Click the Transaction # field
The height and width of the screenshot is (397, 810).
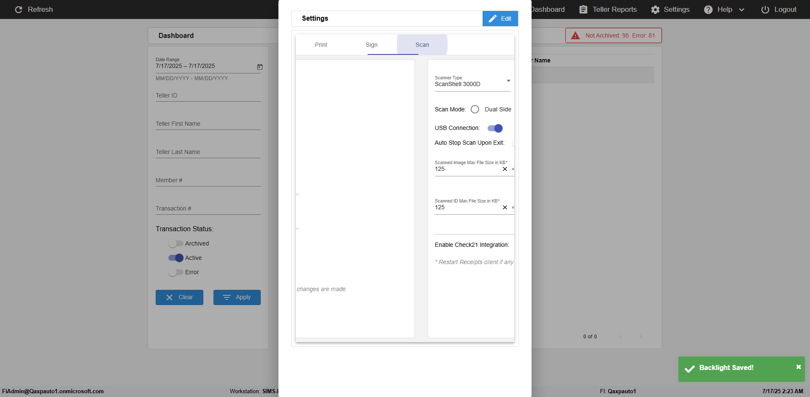click(x=208, y=208)
